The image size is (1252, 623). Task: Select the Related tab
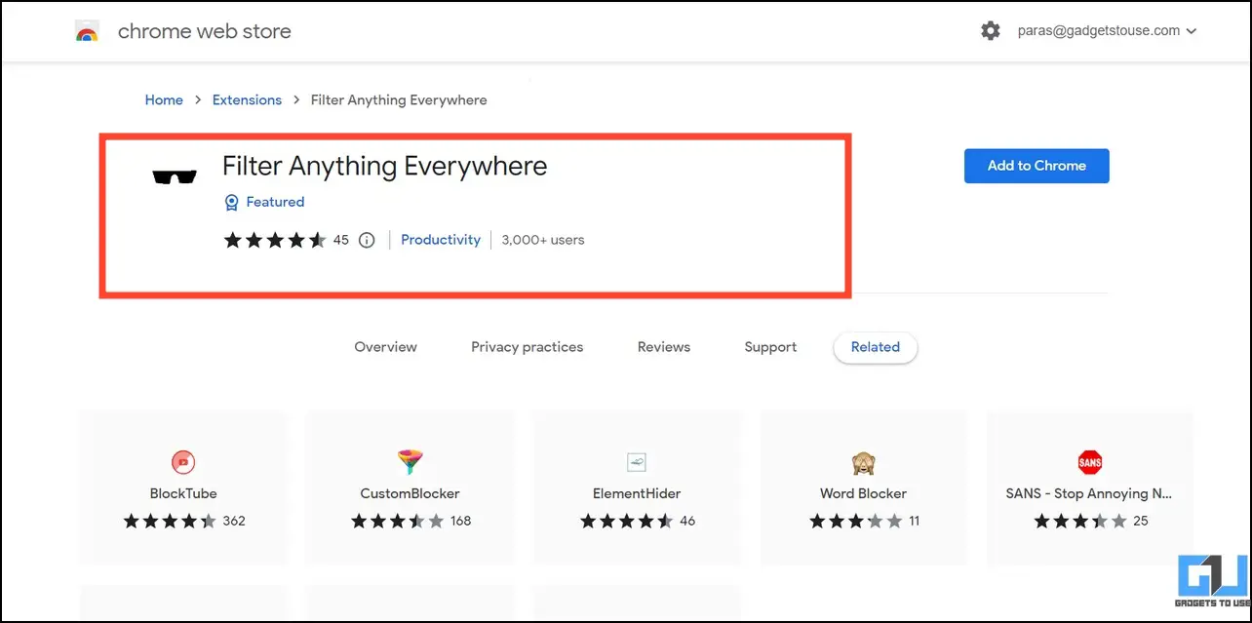pos(875,347)
